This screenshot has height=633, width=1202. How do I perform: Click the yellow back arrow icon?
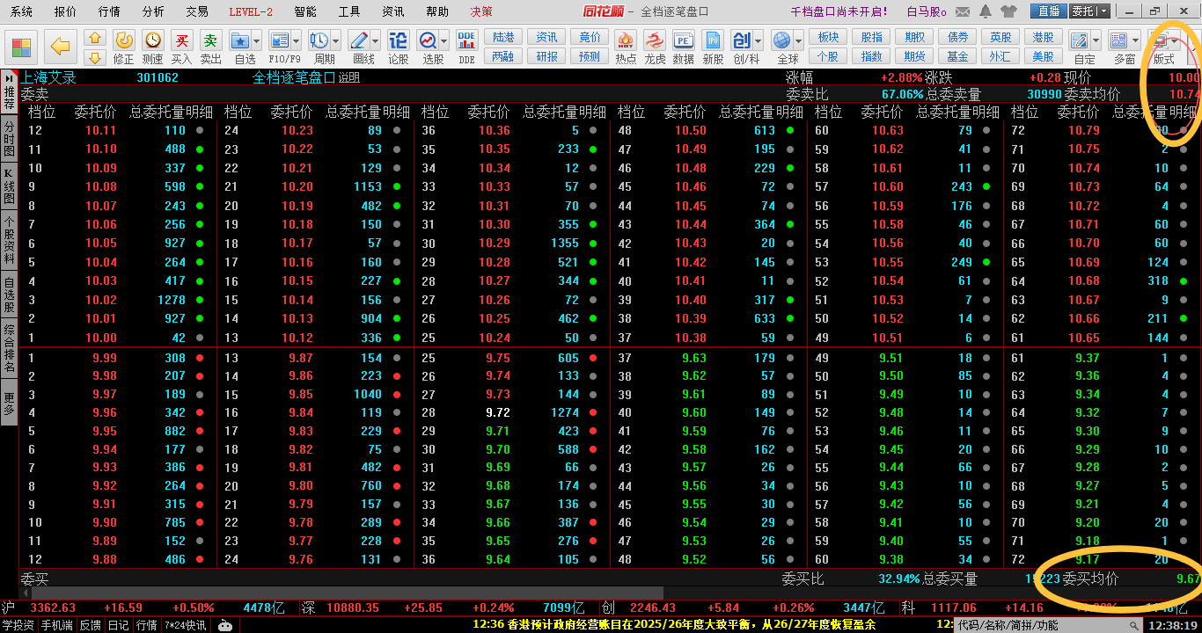61,46
